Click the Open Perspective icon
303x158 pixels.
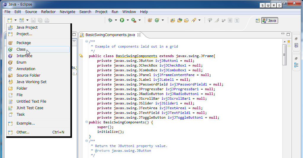pos(257,20)
